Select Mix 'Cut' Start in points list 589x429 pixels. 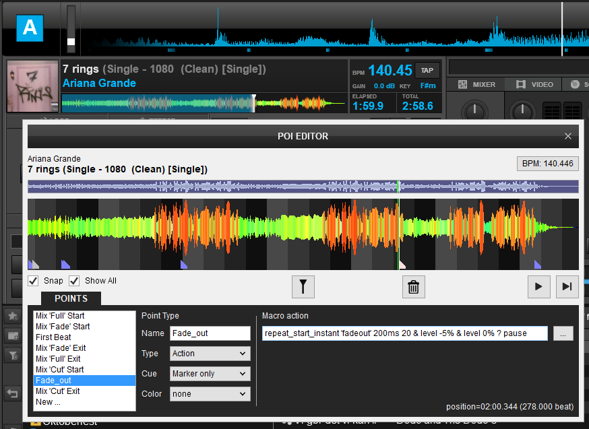pos(84,370)
